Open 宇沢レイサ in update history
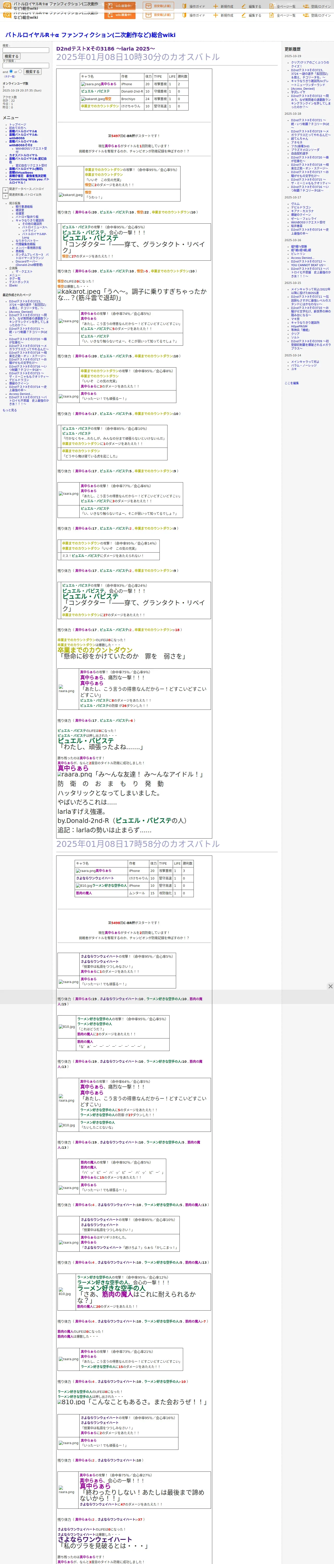The height and width of the screenshot is (1564, 334). (298, 92)
